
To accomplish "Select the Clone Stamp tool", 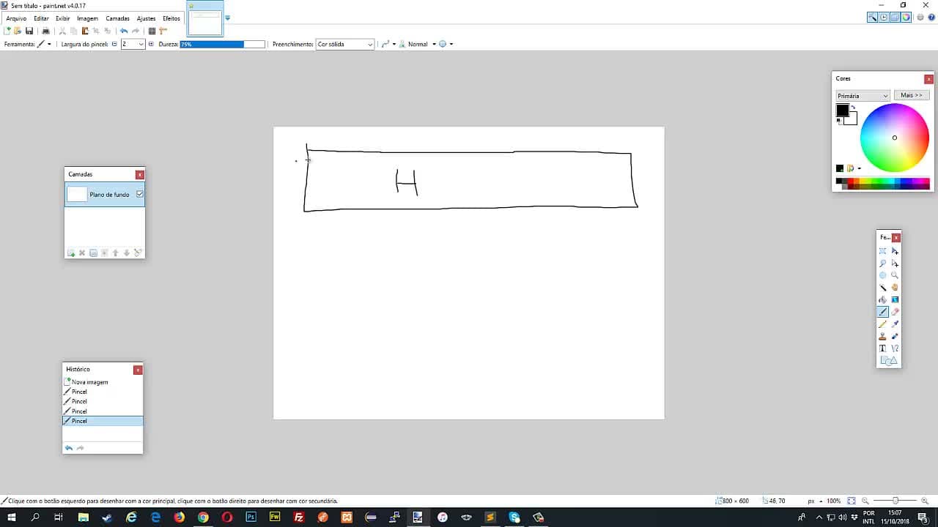I will [882, 337].
